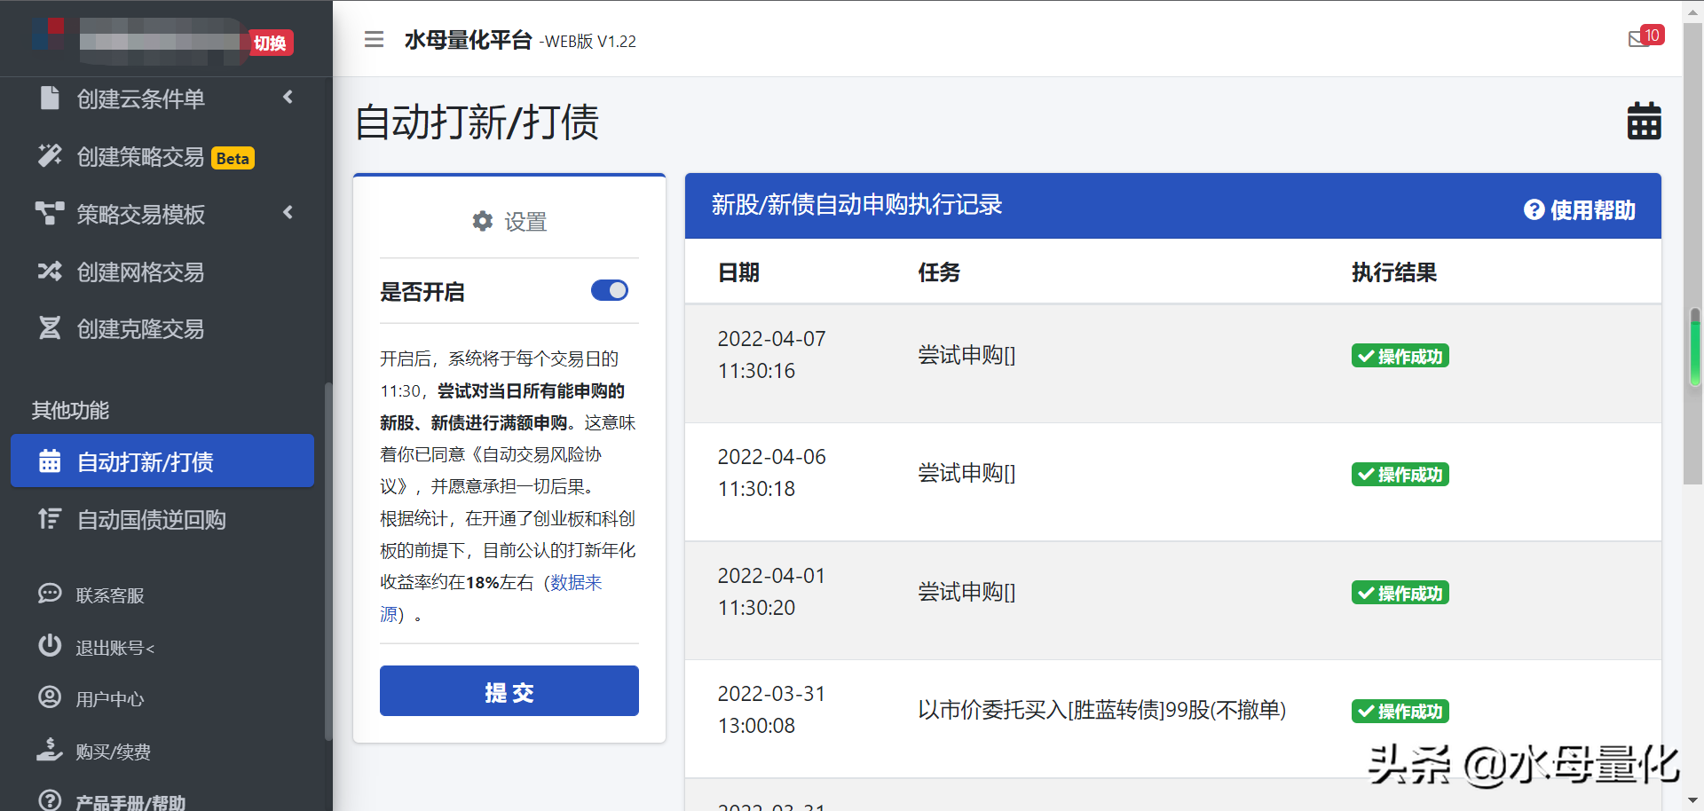This screenshot has width=1704, height=811.
Task: Click the question mark icon in 使用帮助
Action: (1534, 209)
